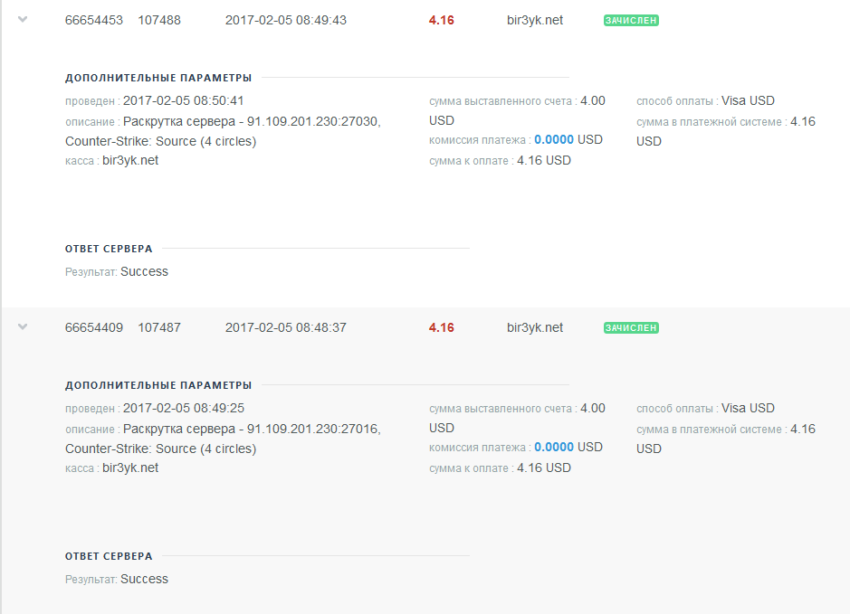Click the blue 0.0000 commission under transaction 66654409
The height and width of the screenshot is (614, 850).
[554, 448]
